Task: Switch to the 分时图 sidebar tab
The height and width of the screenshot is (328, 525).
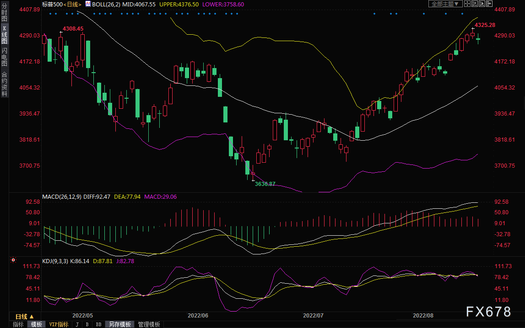Action: coord(5,12)
